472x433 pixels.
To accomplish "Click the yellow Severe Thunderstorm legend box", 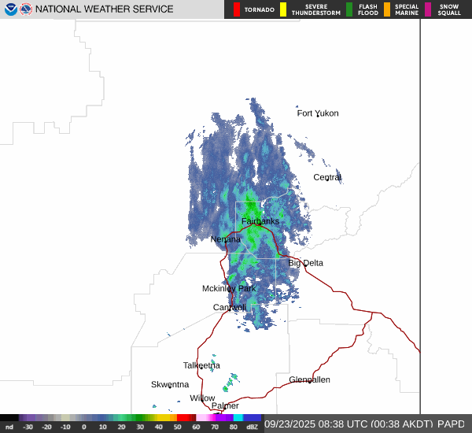I will (x=283, y=9).
